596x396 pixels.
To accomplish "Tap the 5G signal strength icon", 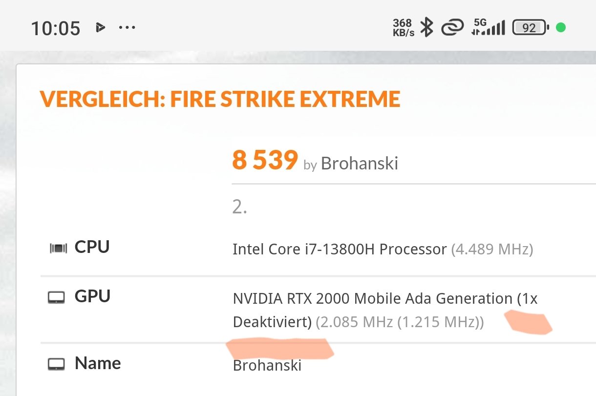I will coord(488,27).
